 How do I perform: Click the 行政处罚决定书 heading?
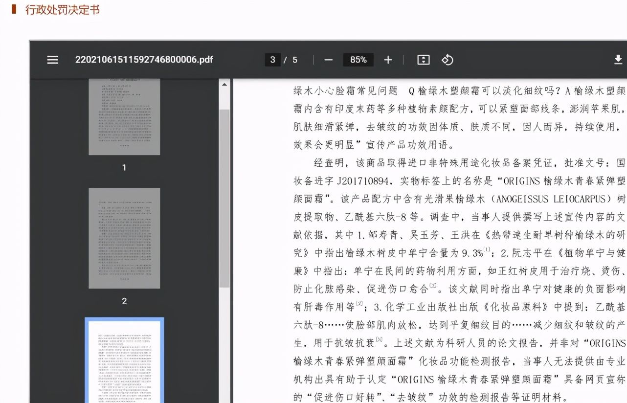pos(63,9)
